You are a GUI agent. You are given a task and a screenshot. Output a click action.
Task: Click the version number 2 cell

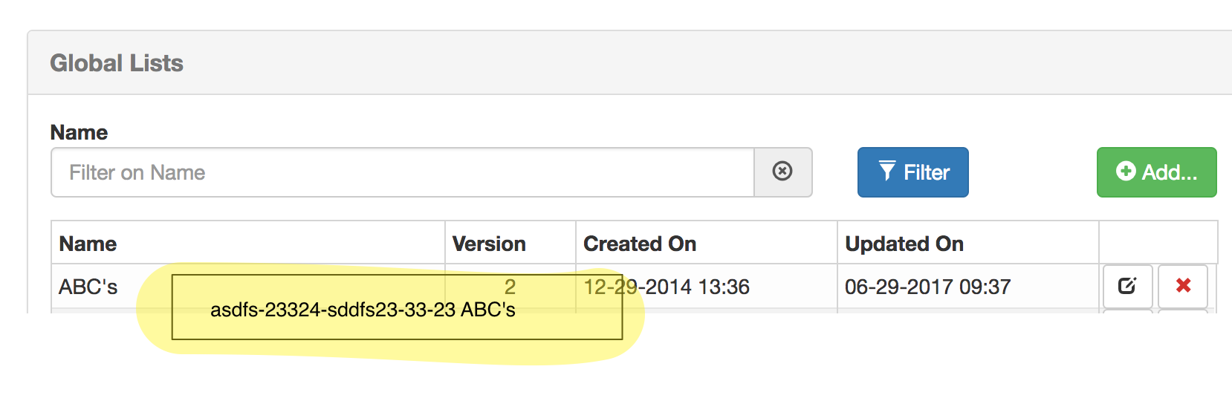[510, 286]
